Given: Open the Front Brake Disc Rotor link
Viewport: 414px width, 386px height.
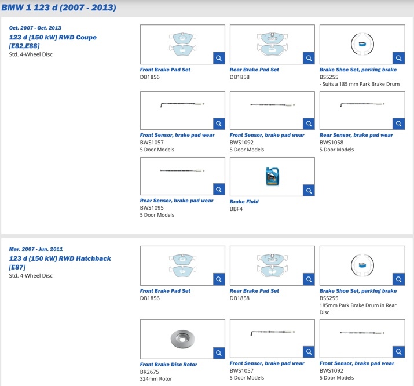Looking at the screenshot, I should (168, 365).
